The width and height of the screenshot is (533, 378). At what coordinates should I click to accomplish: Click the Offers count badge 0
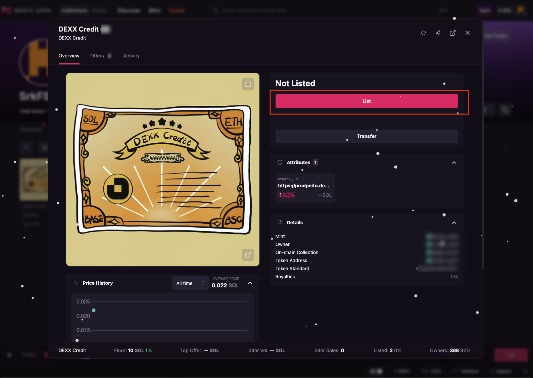click(109, 56)
